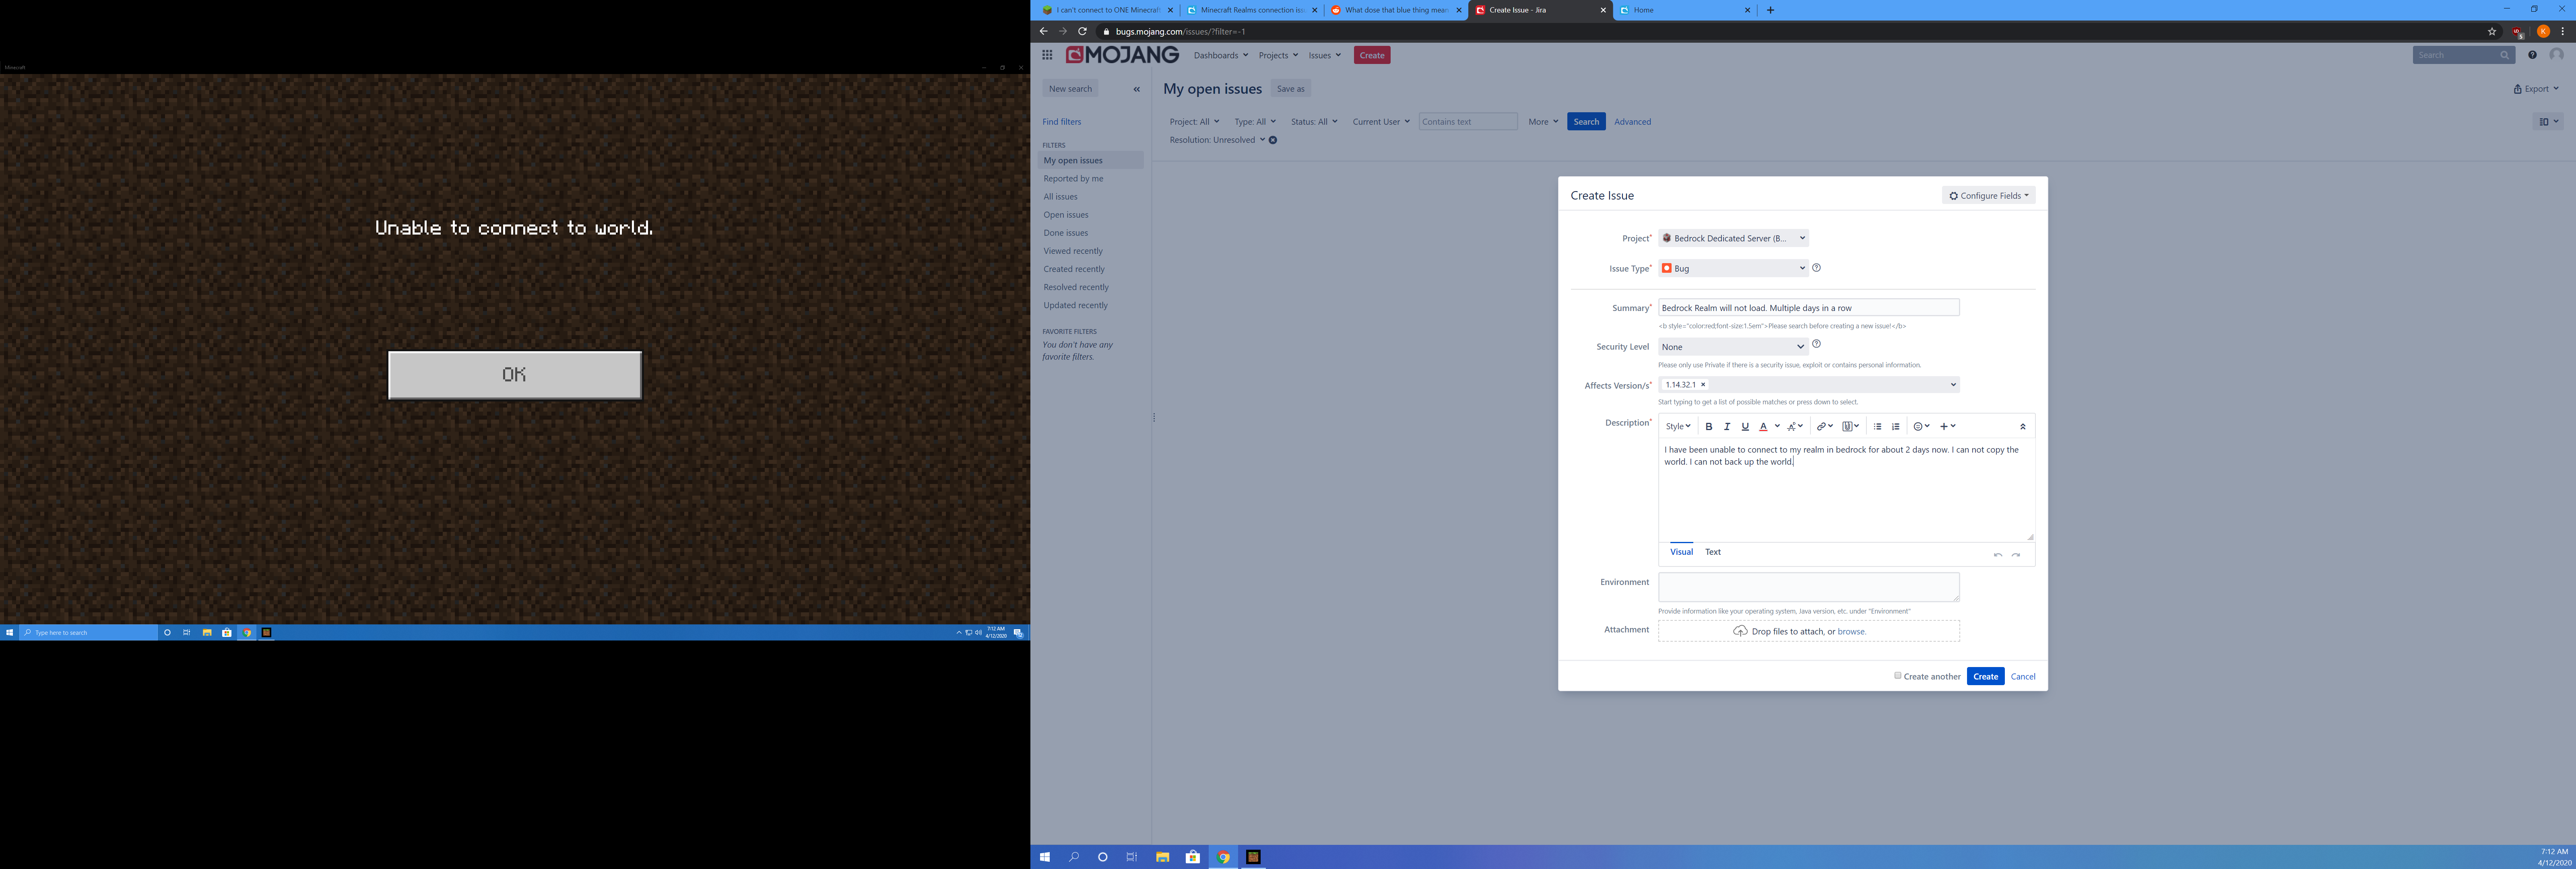The image size is (2576, 869).
Task: Click the underline formatting icon
Action: 1745,427
